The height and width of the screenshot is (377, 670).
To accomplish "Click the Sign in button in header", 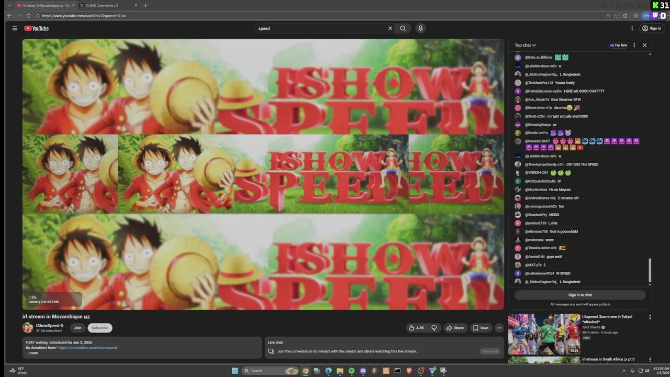I will point(652,28).
